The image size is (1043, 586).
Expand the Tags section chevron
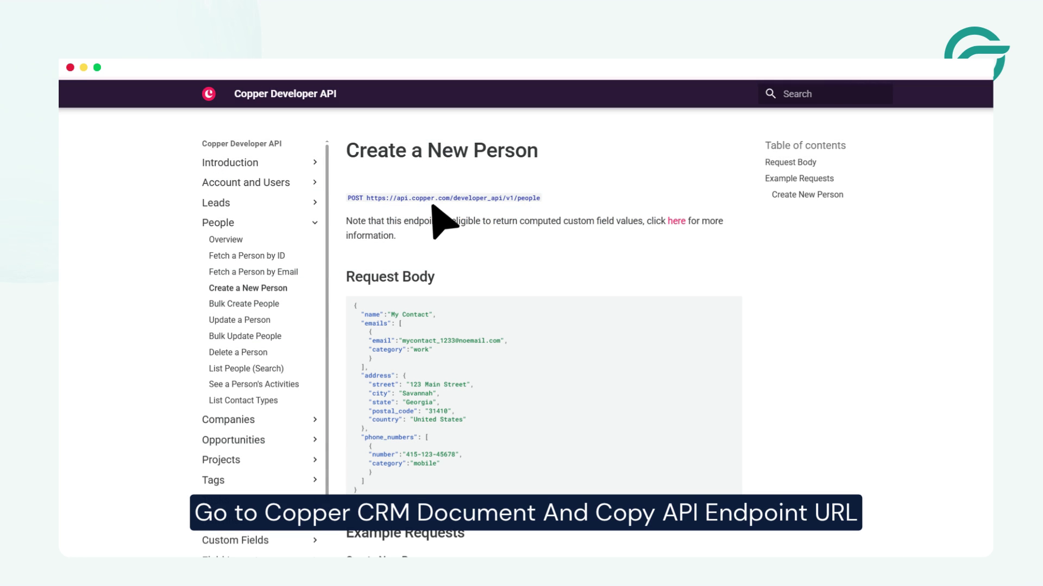[x=315, y=480]
